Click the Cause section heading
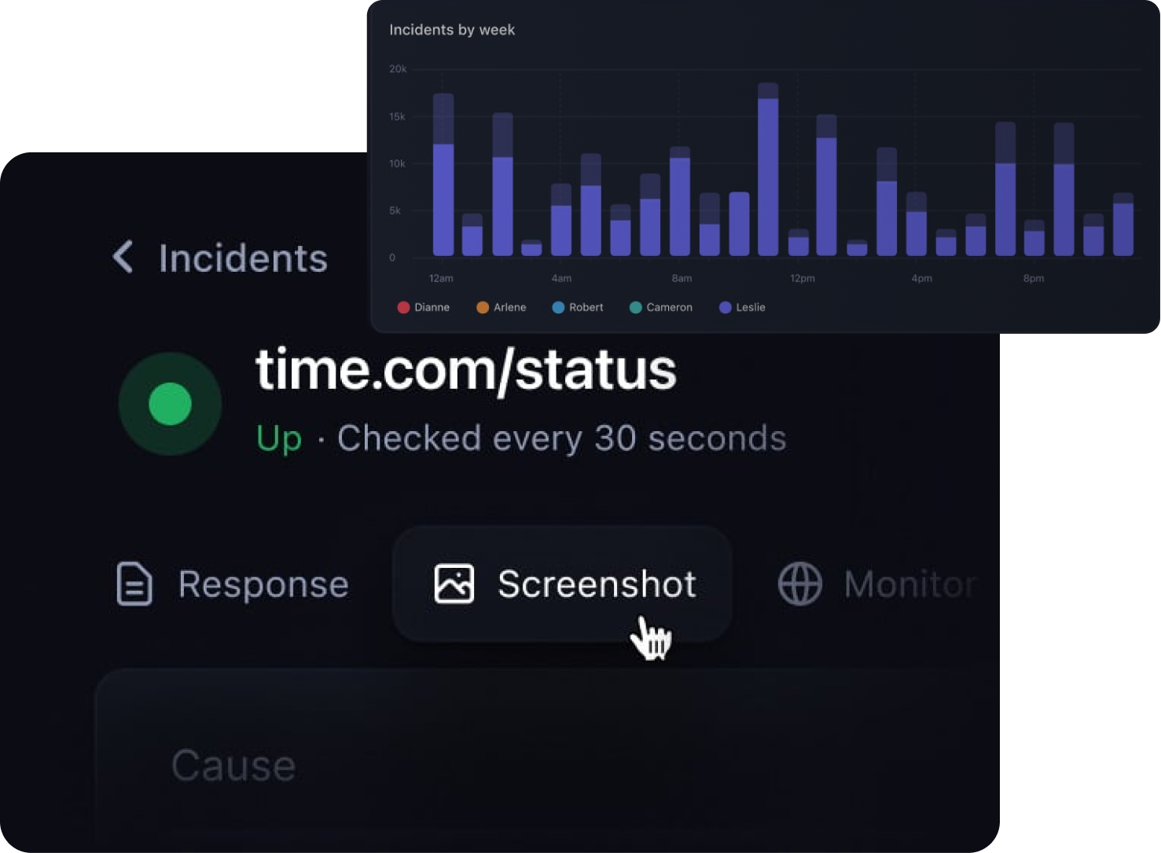This screenshot has height=853, width=1161. click(x=233, y=766)
